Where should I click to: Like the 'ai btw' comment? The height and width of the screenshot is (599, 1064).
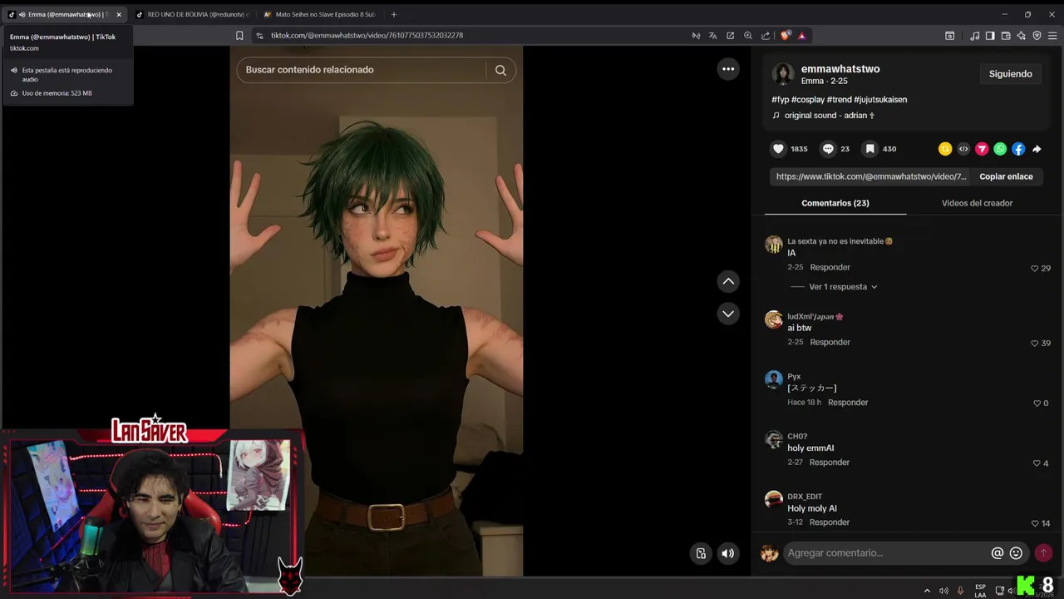[x=1035, y=343]
